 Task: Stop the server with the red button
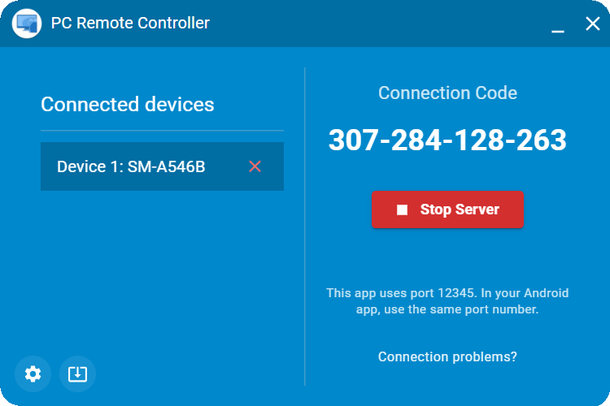click(x=447, y=209)
